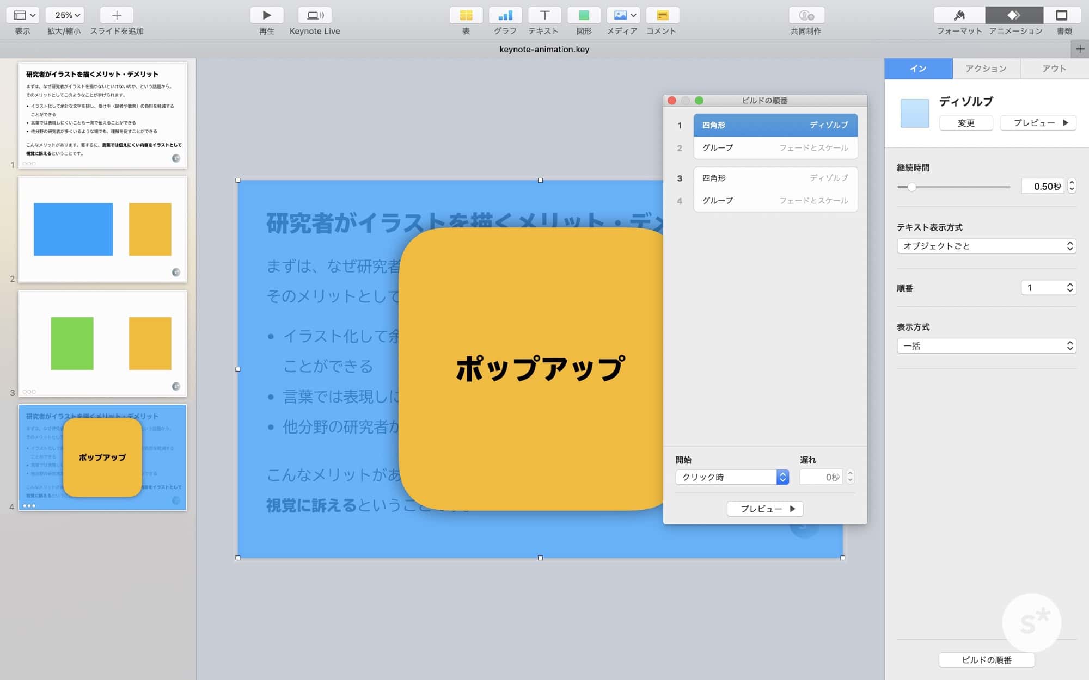Expand the 表示方式 一括 dropdown
The height and width of the screenshot is (680, 1089).
click(x=986, y=346)
